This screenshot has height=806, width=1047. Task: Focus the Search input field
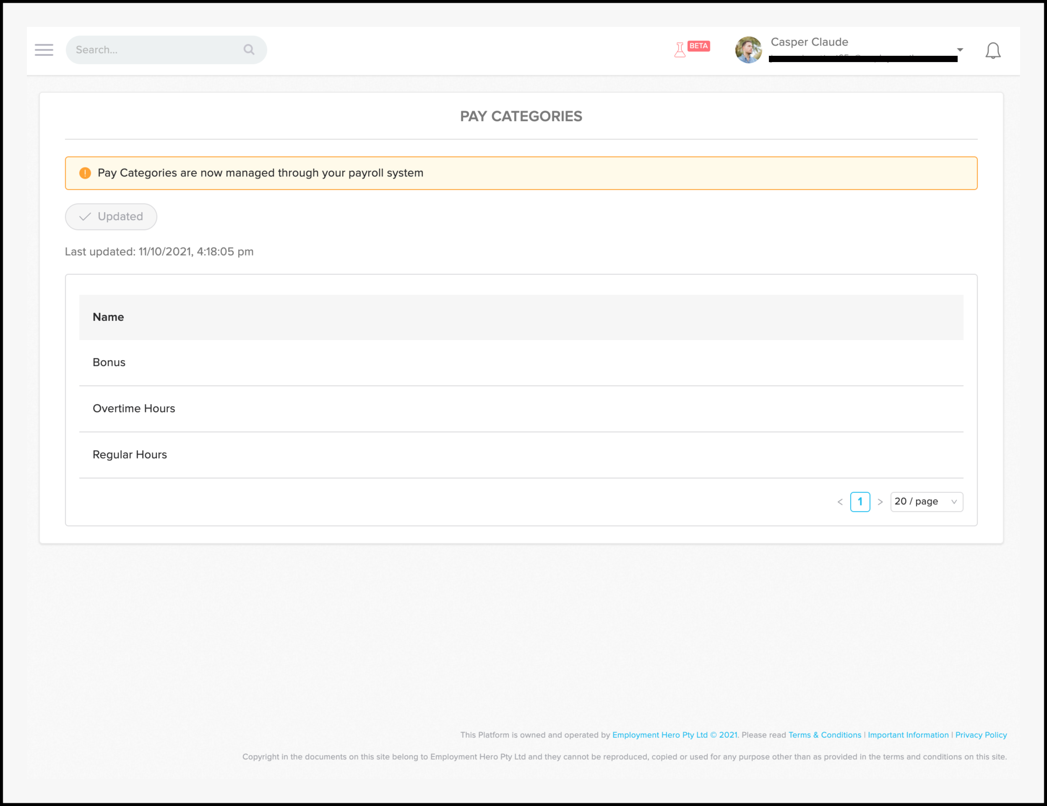click(156, 50)
